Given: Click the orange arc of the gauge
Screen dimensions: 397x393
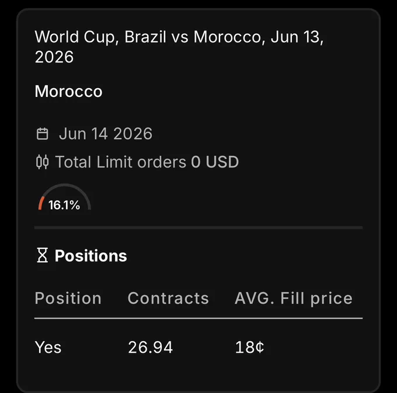Looking at the screenshot, I should pos(41,203).
